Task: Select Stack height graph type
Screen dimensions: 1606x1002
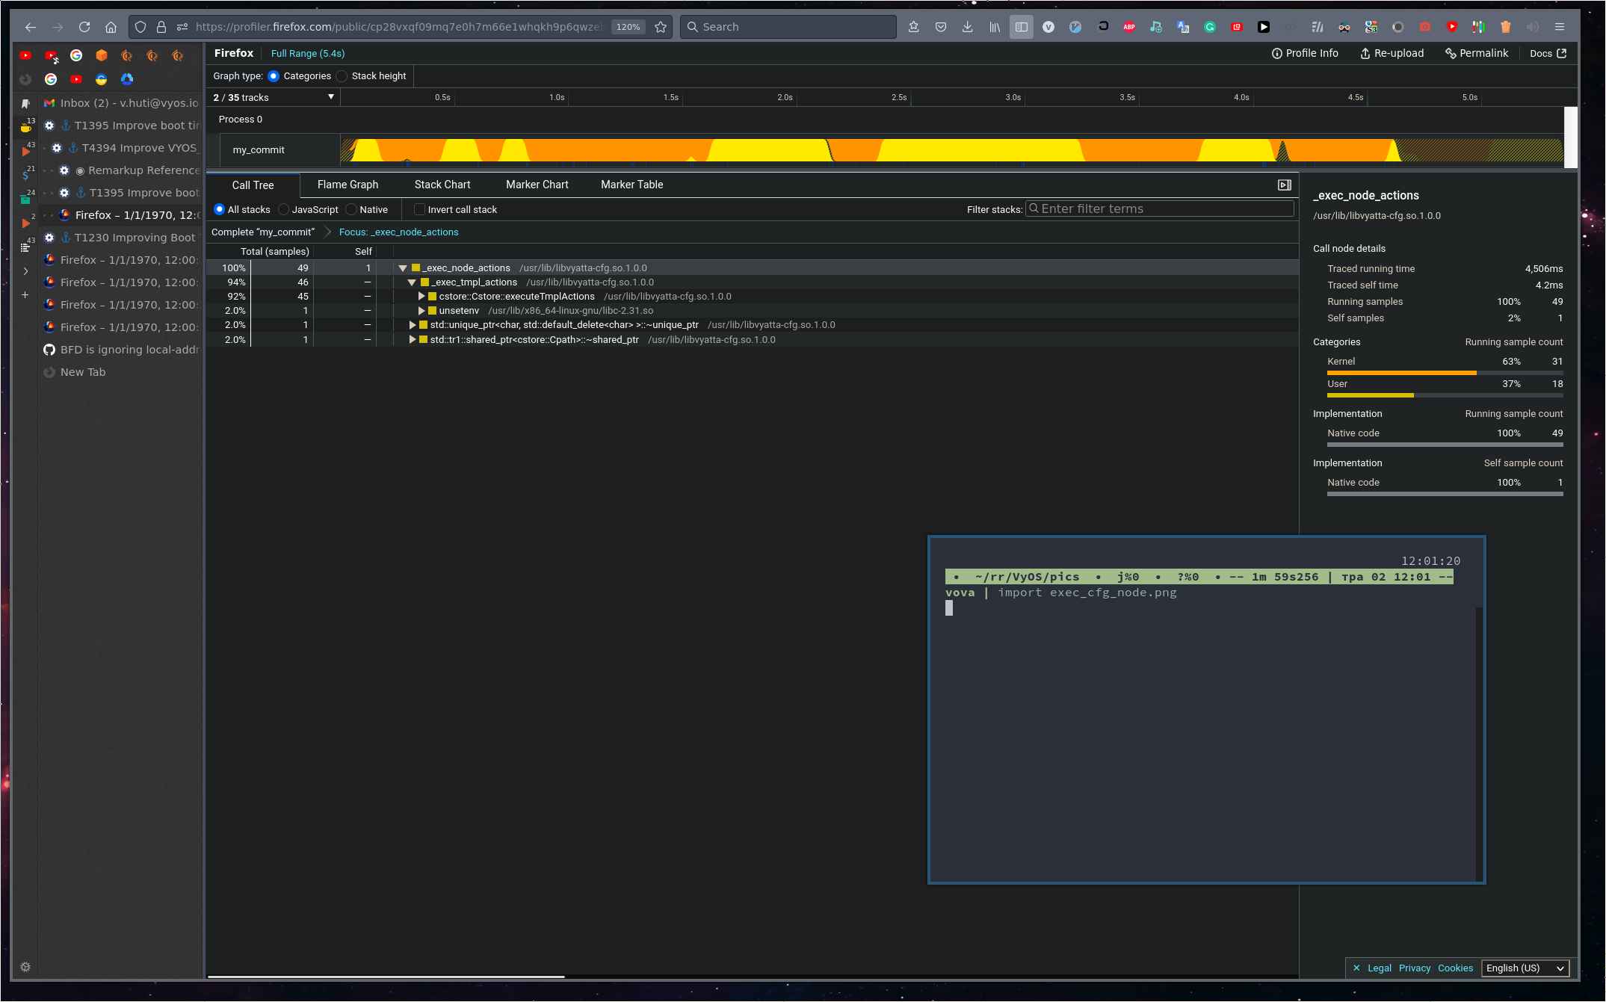Action: [342, 76]
